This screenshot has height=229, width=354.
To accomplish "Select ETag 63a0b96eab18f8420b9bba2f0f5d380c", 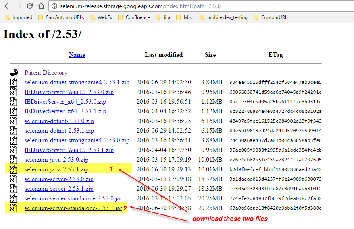I will [275, 208].
